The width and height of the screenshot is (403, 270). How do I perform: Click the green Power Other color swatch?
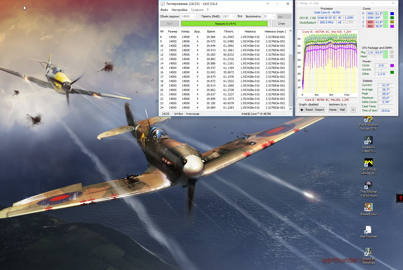click(x=392, y=72)
